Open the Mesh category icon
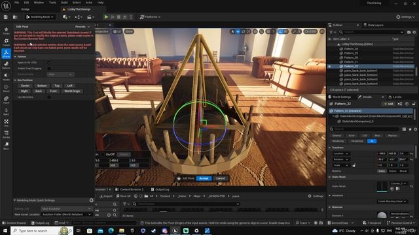This screenshot has height=235, width=419. coord(6,88)
